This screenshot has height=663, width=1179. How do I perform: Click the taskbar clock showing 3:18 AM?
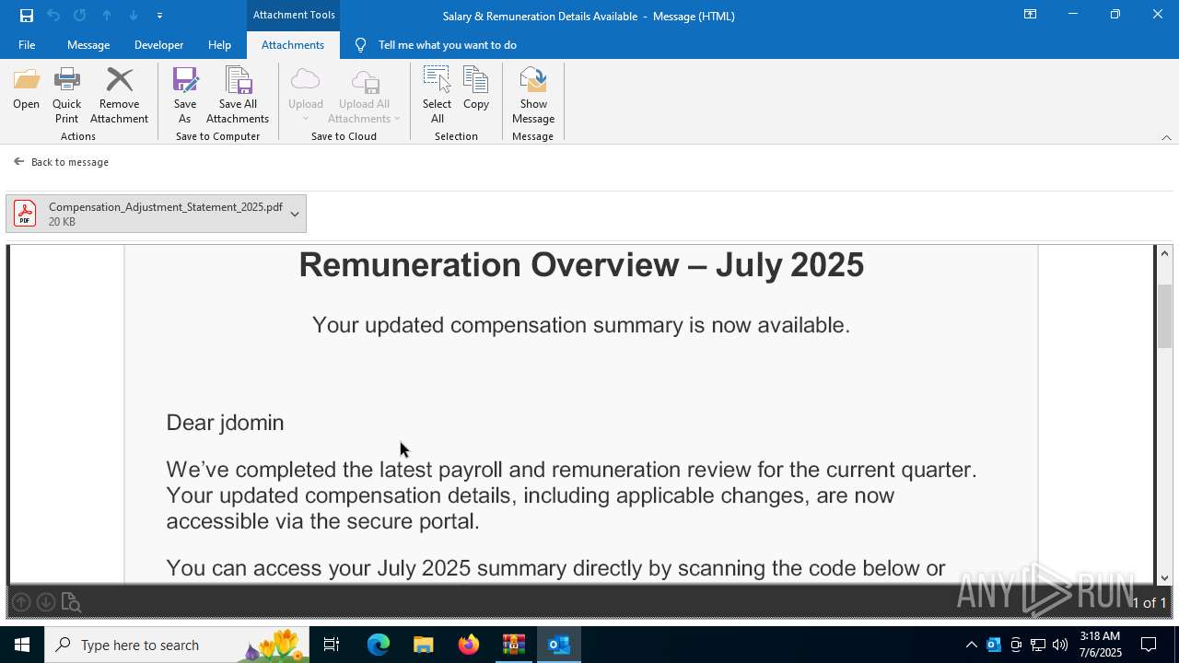click(1100, 645)
